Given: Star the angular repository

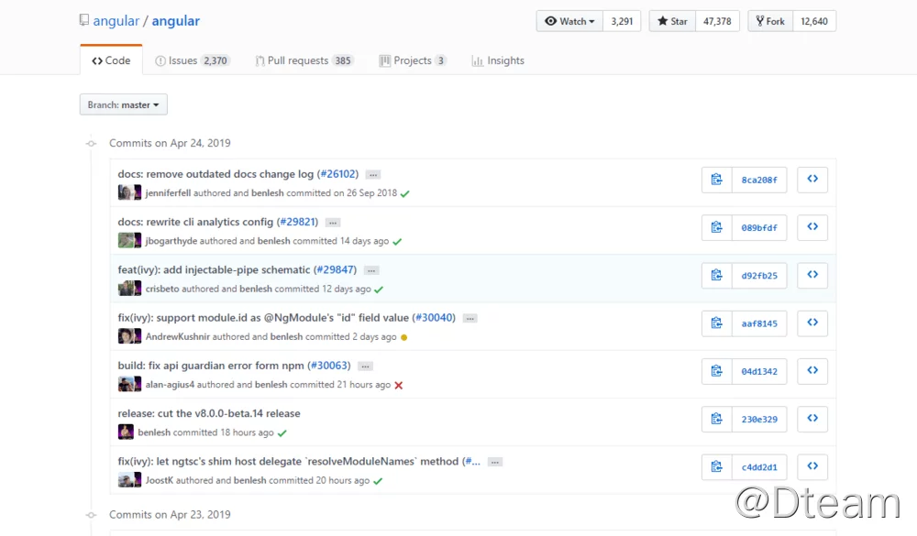Looking at the screenshot, I should [672, 21].
